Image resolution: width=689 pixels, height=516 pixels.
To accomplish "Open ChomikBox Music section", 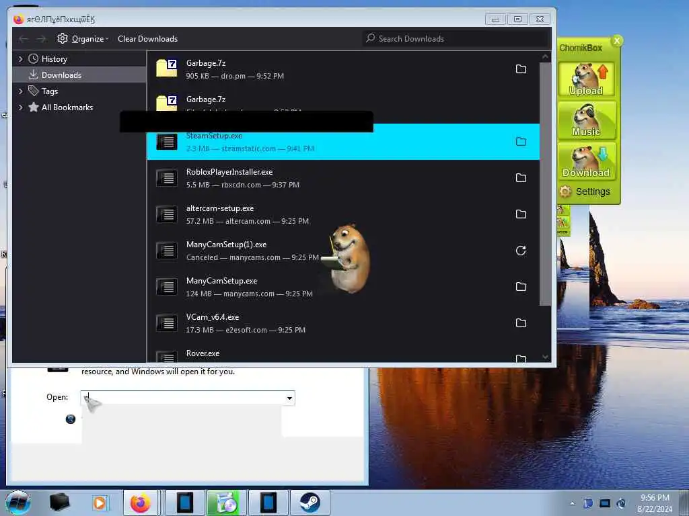I will [587, 120].
